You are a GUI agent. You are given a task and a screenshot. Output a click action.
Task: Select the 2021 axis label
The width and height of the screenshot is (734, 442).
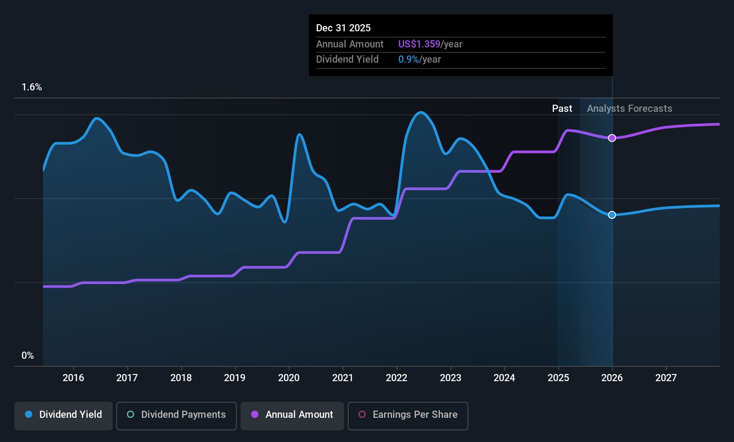coord(343,378)
